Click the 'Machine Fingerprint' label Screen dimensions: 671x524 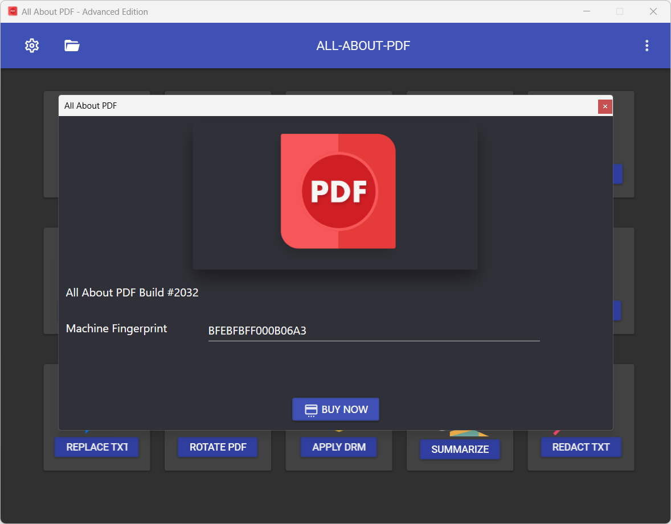[116, 329]
